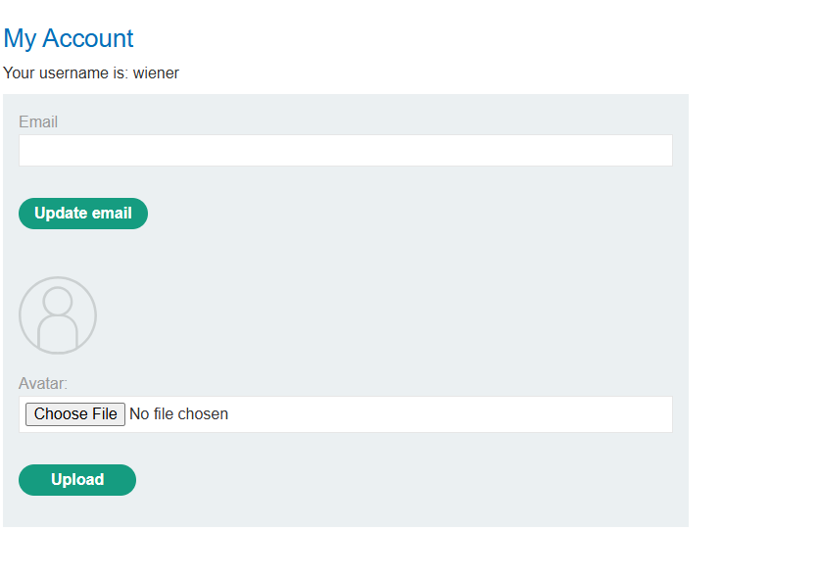The width and height of the screenshot is (820, 578).
Task: Click the default avatar placeholder icon
Action: coord(58,315)
